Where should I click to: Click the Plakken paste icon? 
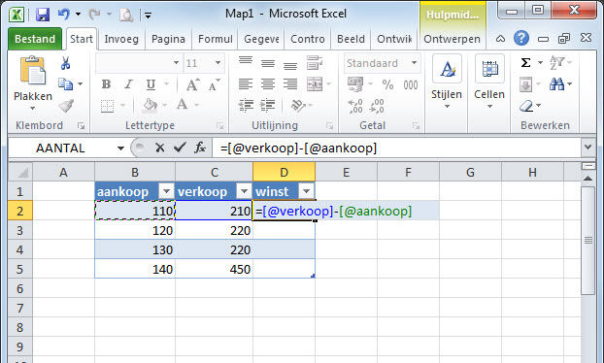(33, 70)
